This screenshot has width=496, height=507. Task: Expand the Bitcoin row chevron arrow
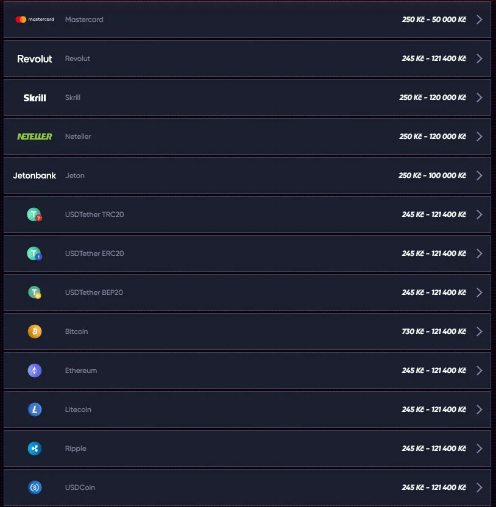pos(479,331)
